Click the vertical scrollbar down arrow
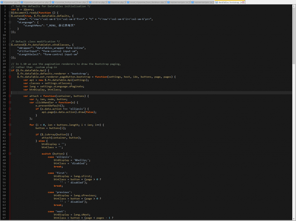The height and width of the screenshot is (221, 296). tap(294, 218)
